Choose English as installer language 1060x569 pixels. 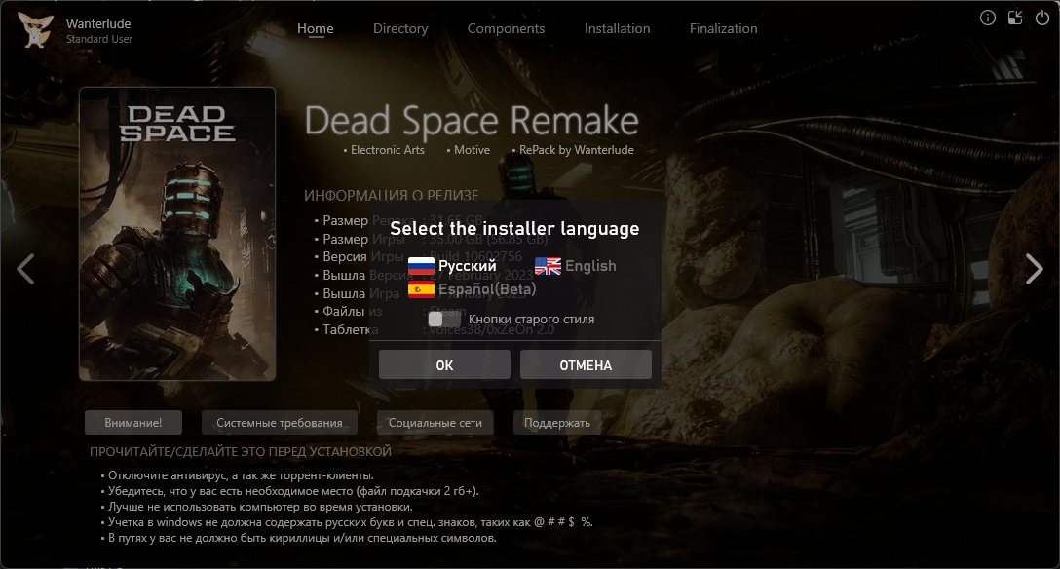[590, 266]
